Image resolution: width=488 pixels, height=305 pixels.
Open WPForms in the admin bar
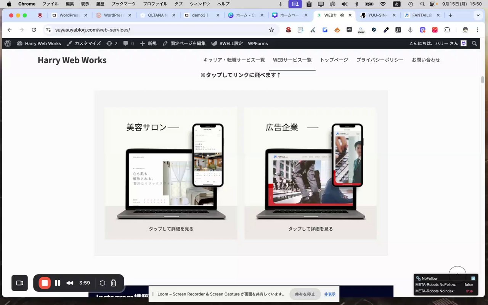[x=258, y=43]
